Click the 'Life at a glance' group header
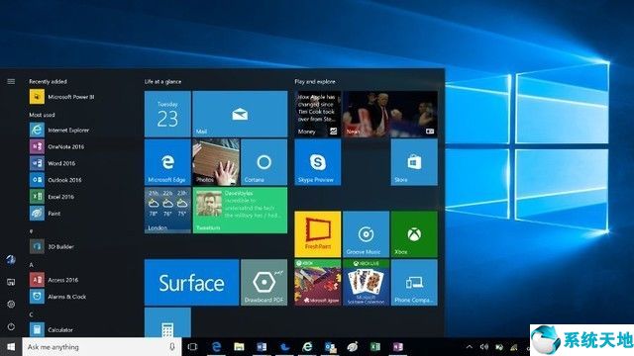Image resolution: width=634 pixels, height=356 pixels. tap(162, 81)
